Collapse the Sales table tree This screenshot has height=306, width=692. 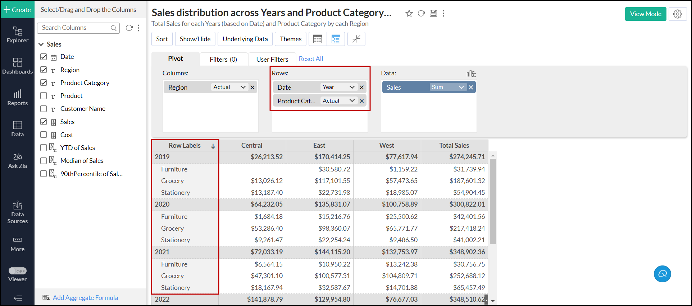coord(41,44)
